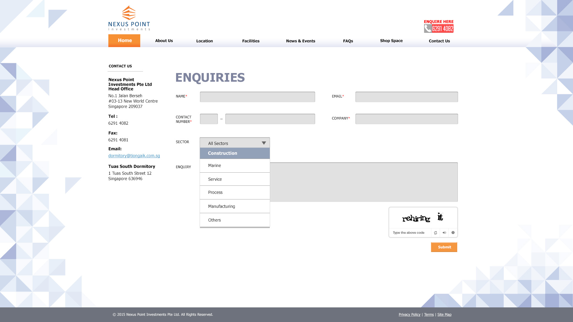Select the Home tab
The height and width of the screenshot is (322, 573).
[x=124, y=40]
